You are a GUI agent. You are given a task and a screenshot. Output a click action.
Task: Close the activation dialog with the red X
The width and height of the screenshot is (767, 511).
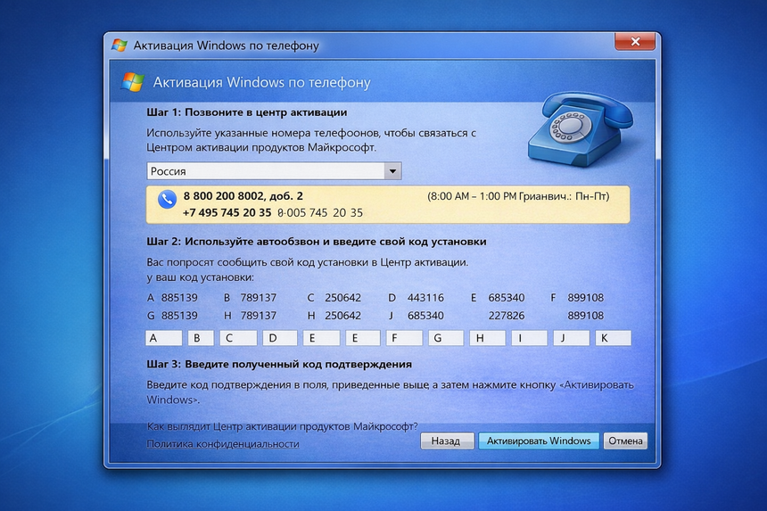point(635,42)
